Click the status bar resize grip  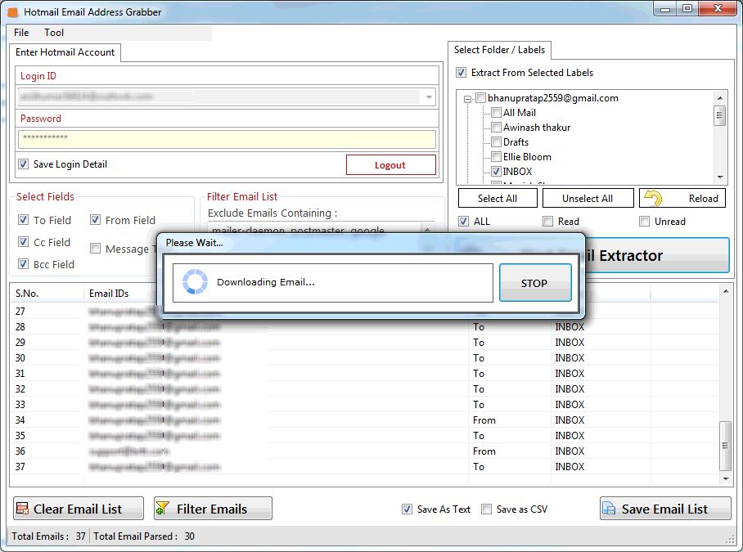730,539
